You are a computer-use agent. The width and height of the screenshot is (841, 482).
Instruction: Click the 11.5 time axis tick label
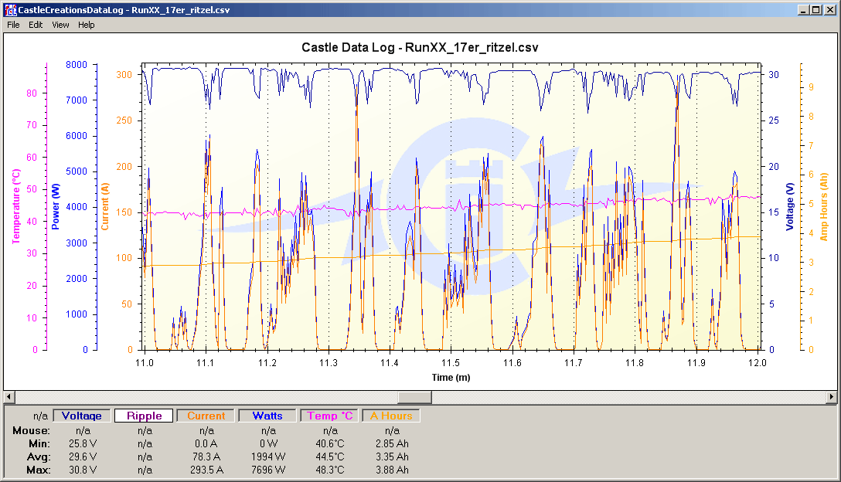pyautogui.click(x=451, y=363)
